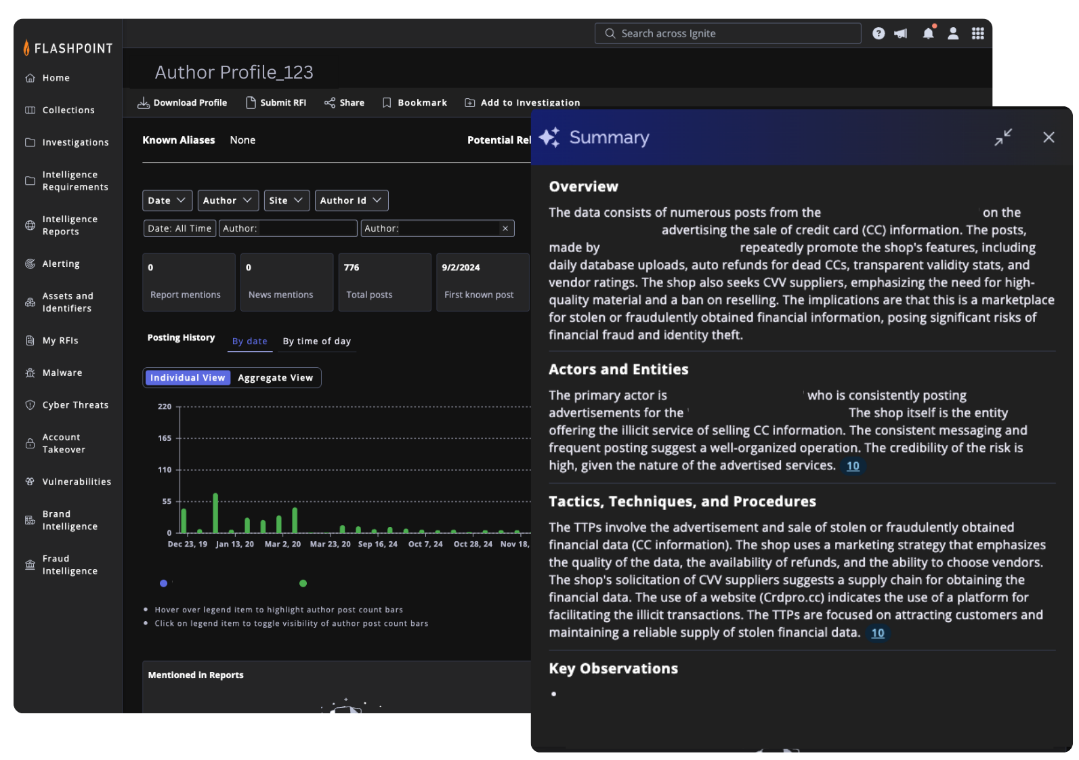Select the By time of day tab
Viewport: 1079px width, 760px height.
(316, 341)
